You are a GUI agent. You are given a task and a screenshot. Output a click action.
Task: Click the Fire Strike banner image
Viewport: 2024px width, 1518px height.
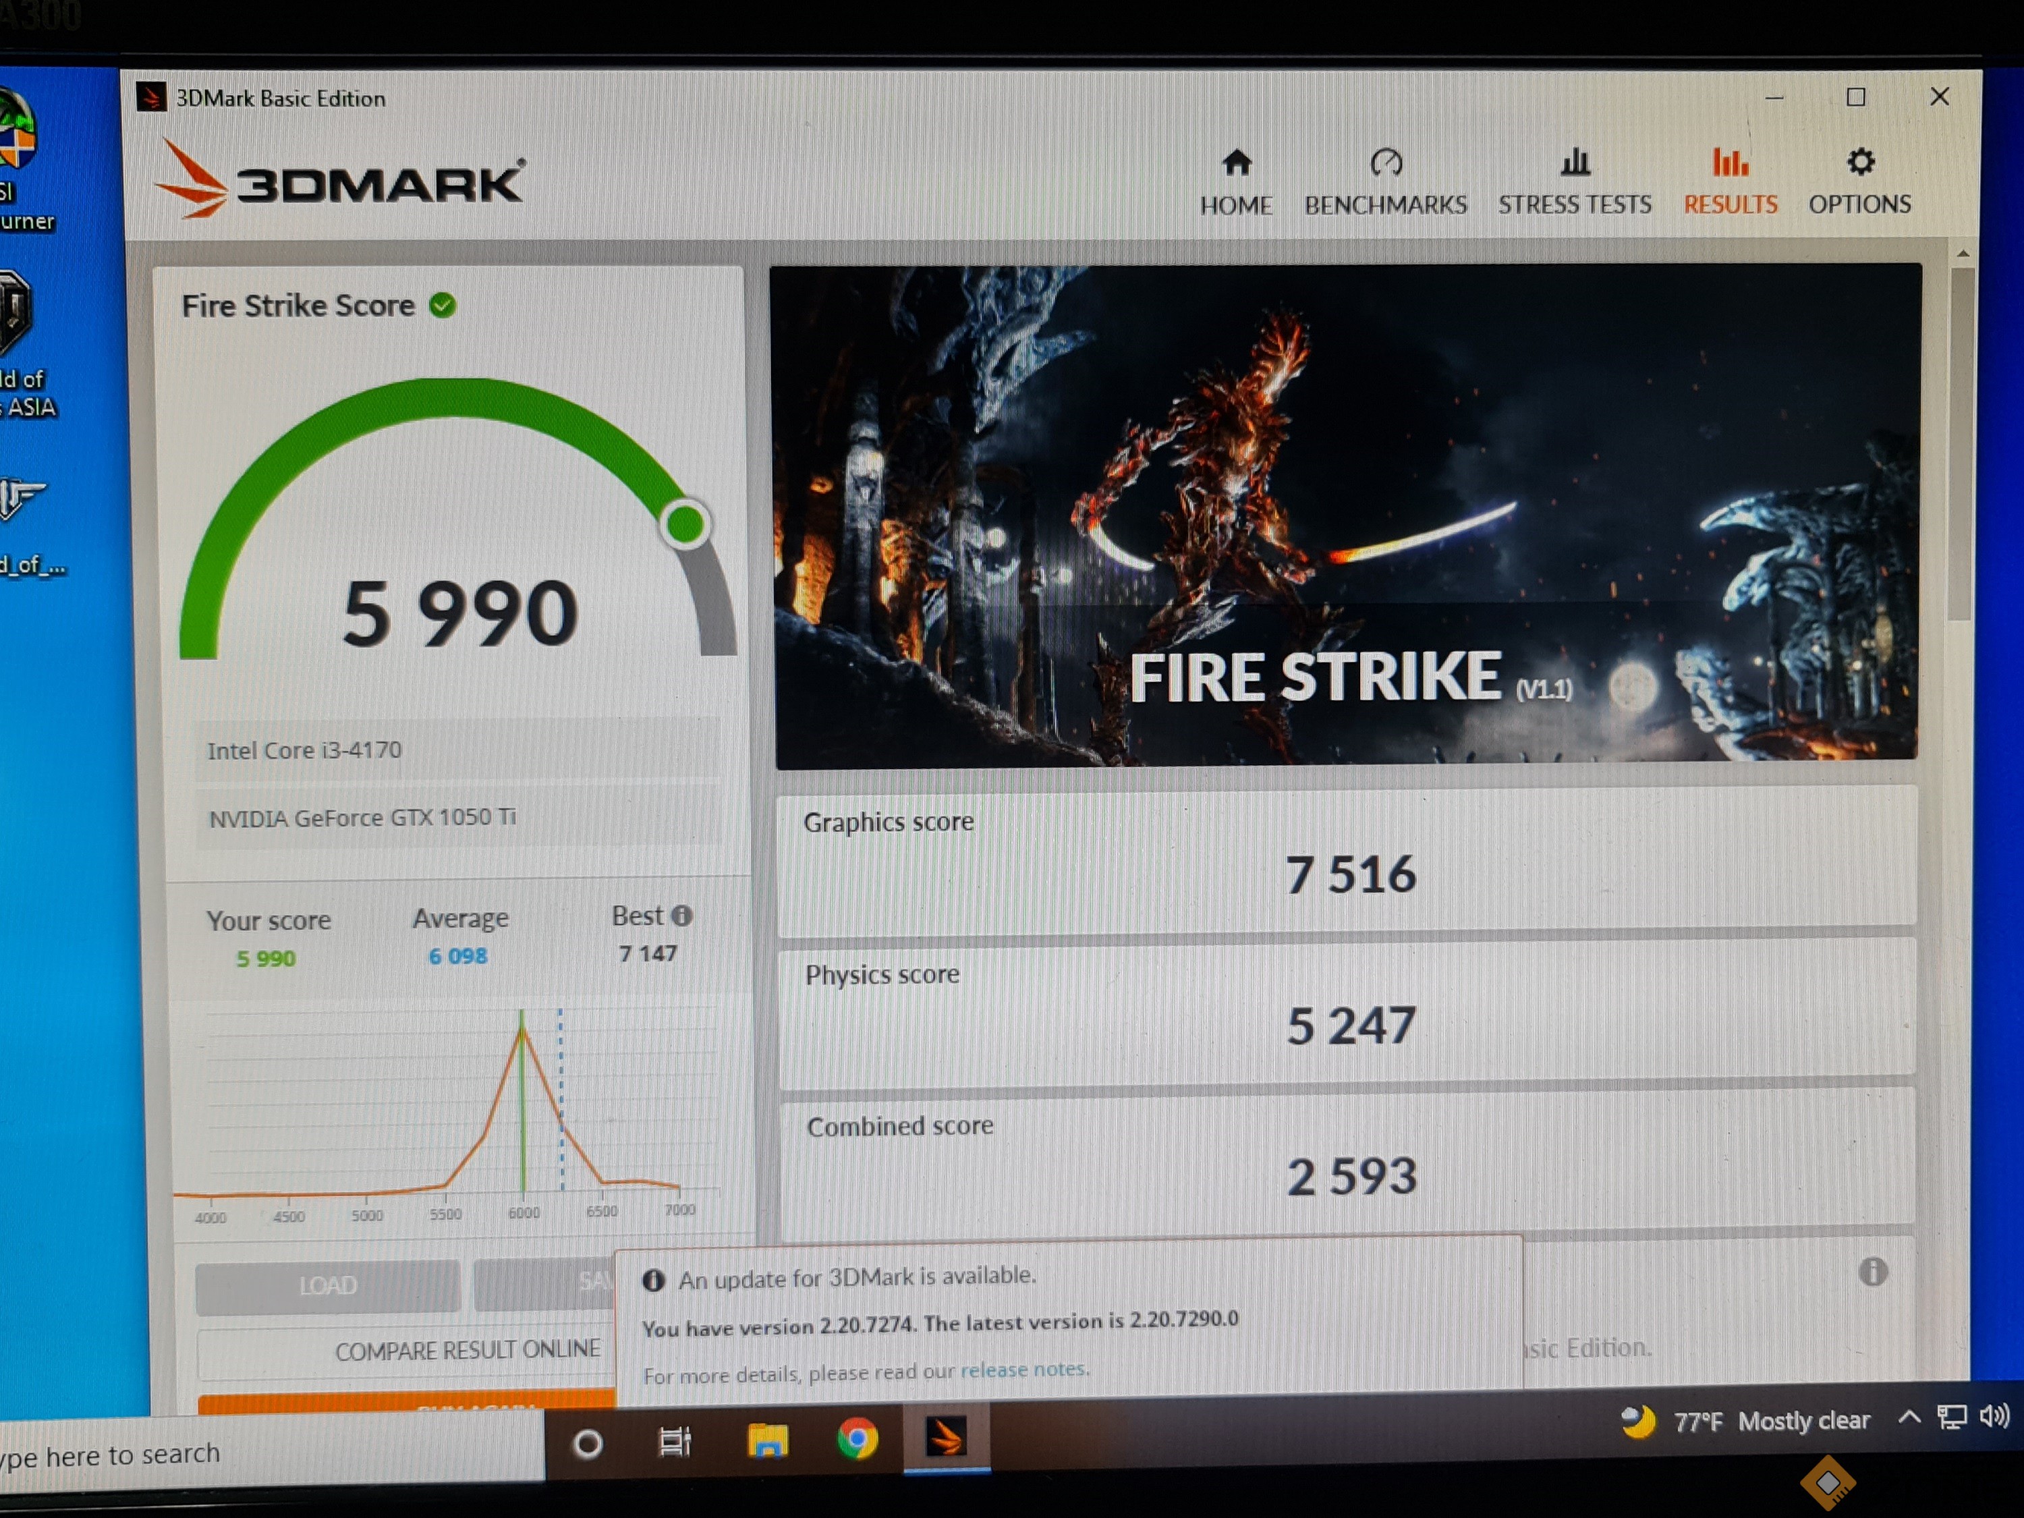[x=1345, y=515]
